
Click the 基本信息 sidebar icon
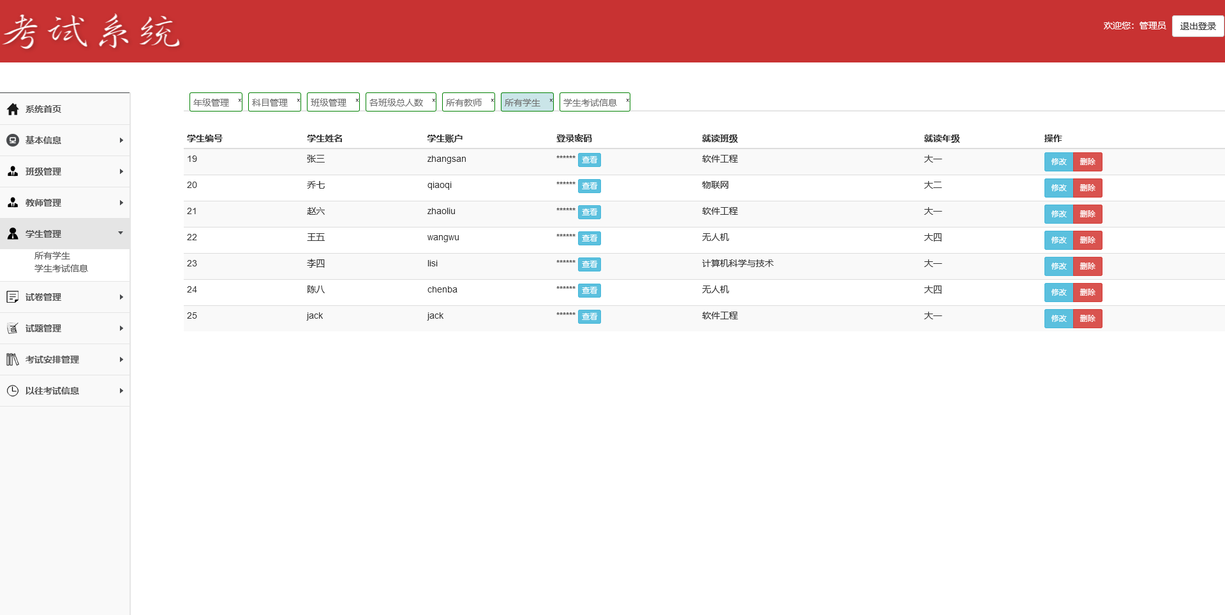coord(13,140)
